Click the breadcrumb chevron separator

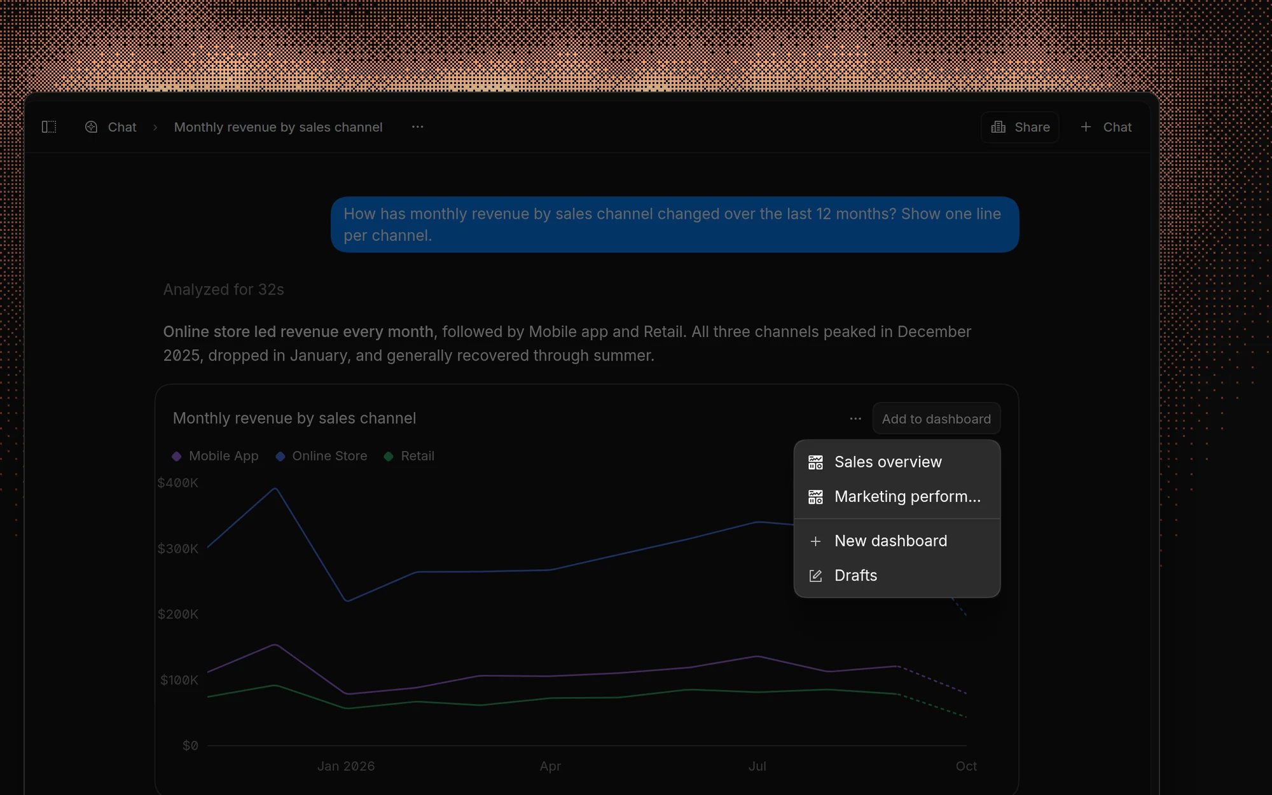point(155,127)
